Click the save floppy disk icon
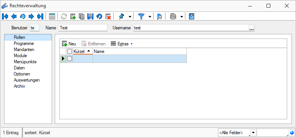The height and width of the screenshot is (138, 296). 90,16
